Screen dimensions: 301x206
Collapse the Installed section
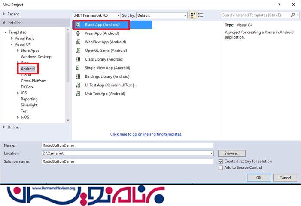point(4,23)
